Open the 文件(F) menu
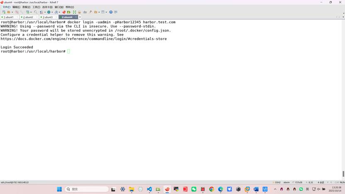This screenshot has width=345, height=194. pyautogui.click(x=6, y=7)
